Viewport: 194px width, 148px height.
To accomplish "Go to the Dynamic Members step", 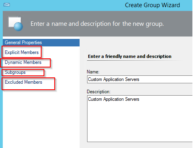I will [x=23, y=62].
